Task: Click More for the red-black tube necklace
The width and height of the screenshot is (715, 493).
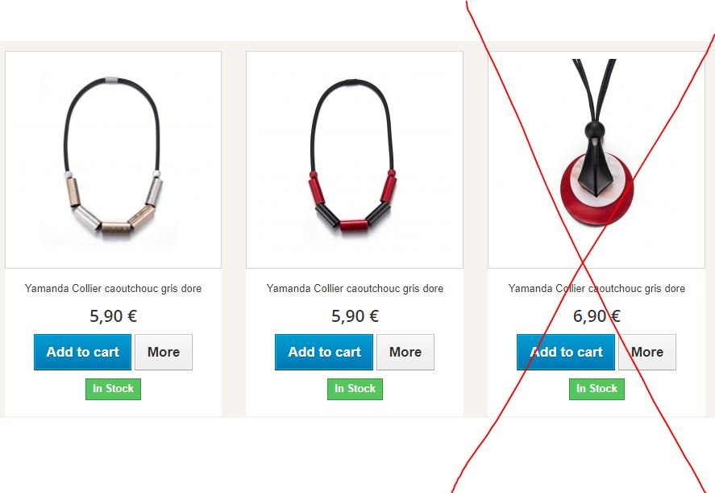Action: [405, 352]
